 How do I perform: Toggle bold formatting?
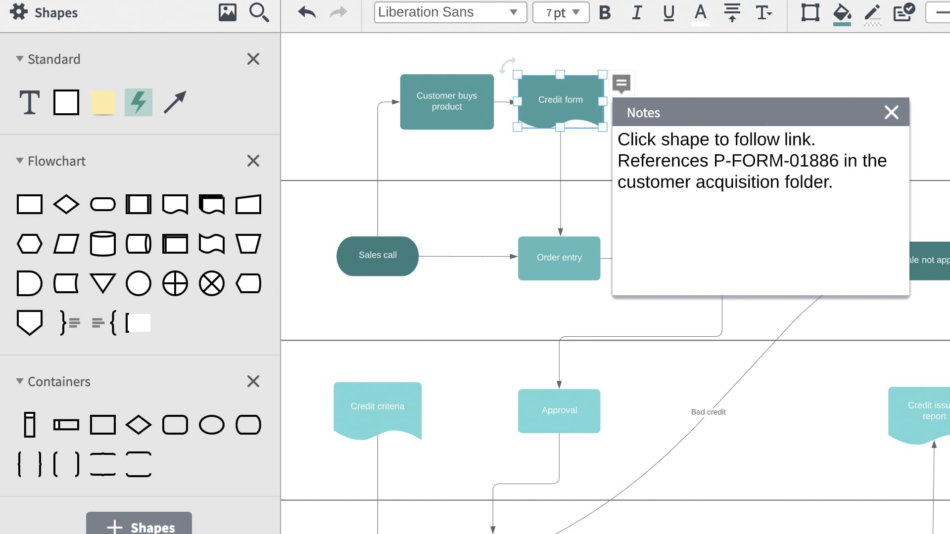(605, 12)
